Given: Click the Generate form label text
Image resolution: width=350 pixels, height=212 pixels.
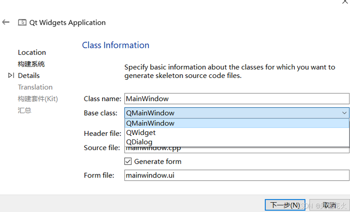Looking at the screenshot, I should [158, 161].
